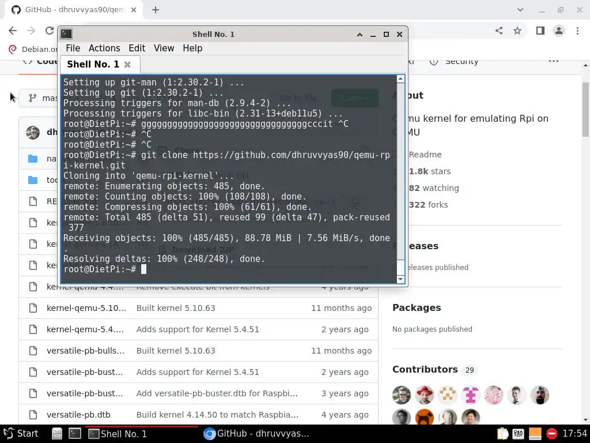Open Chrome three-dot menu
This screenshot has width=590, height=443.
(577, 31)
